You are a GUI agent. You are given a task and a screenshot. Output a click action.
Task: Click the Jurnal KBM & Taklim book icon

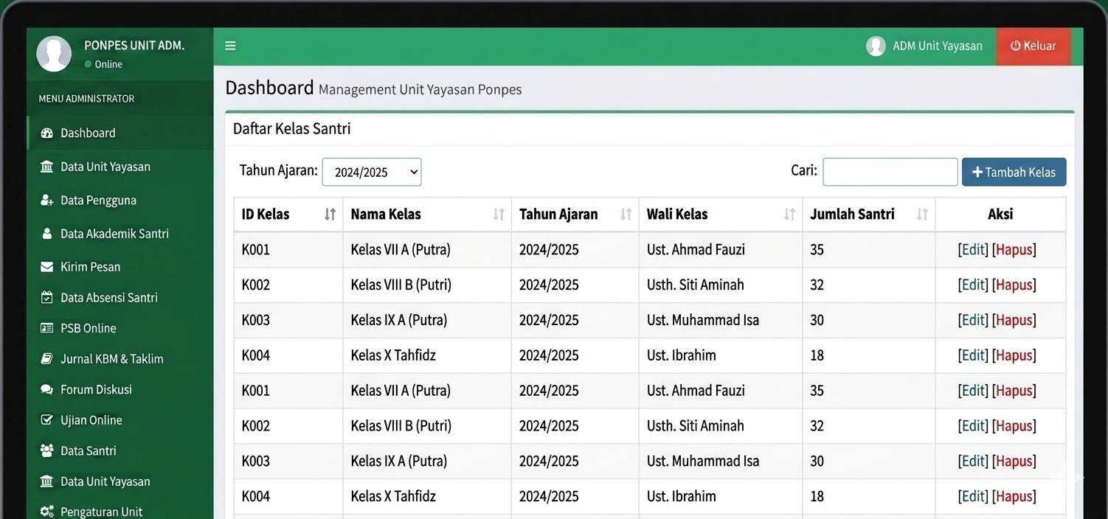(47, 359)
